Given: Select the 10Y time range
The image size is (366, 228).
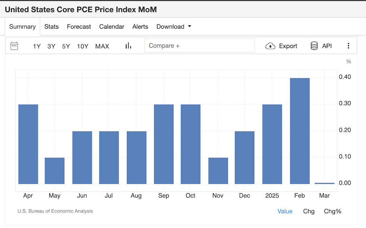Looking at the screenshot, I should click(83, 46).
